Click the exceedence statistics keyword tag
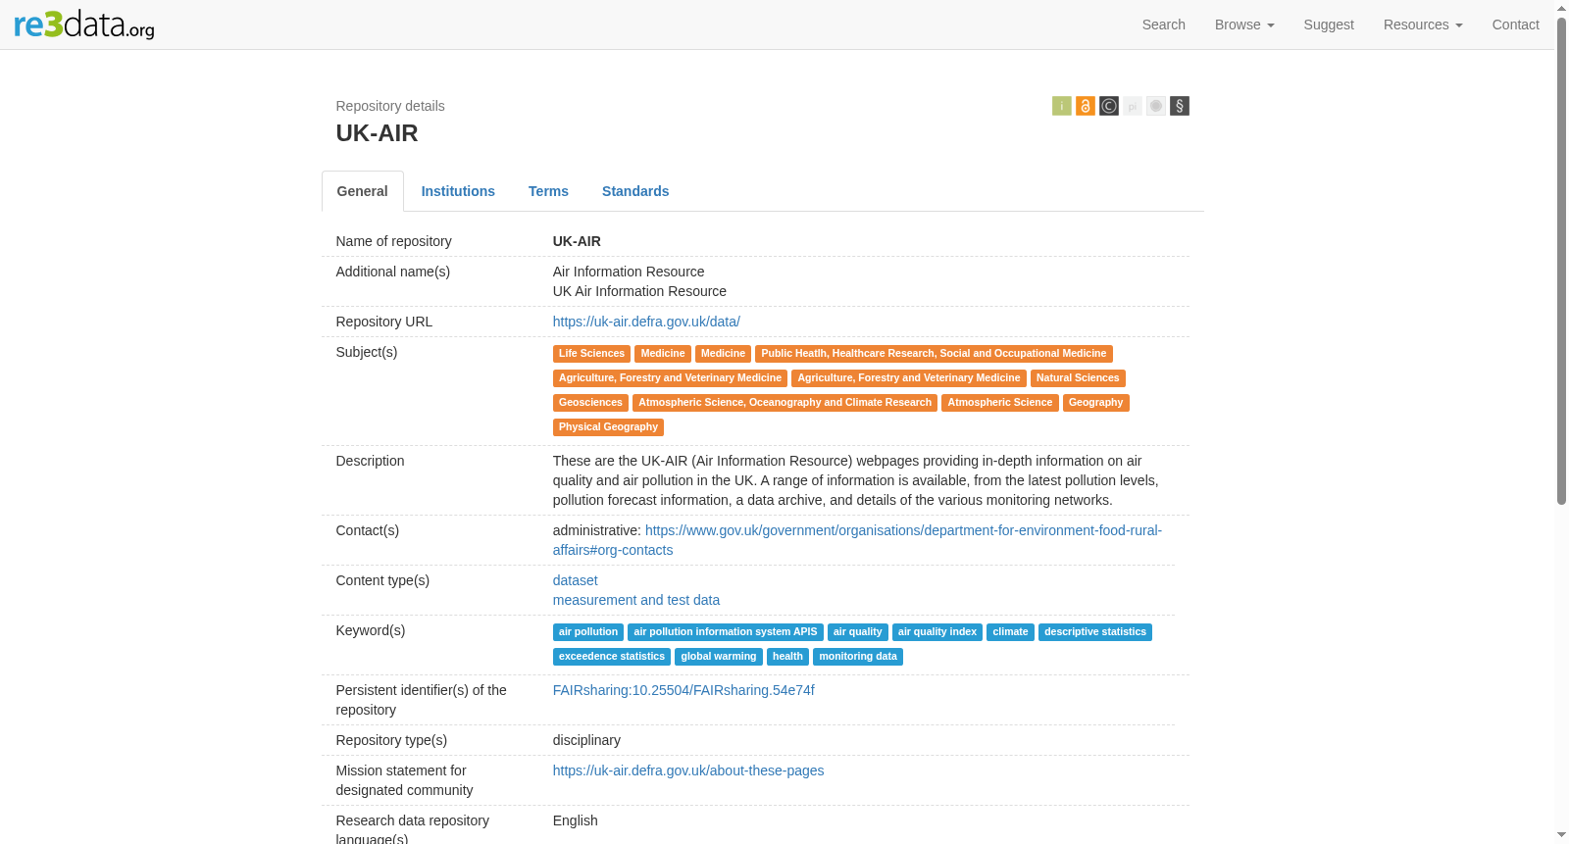The image size is (1569, 844). click(x=612, y=657)
